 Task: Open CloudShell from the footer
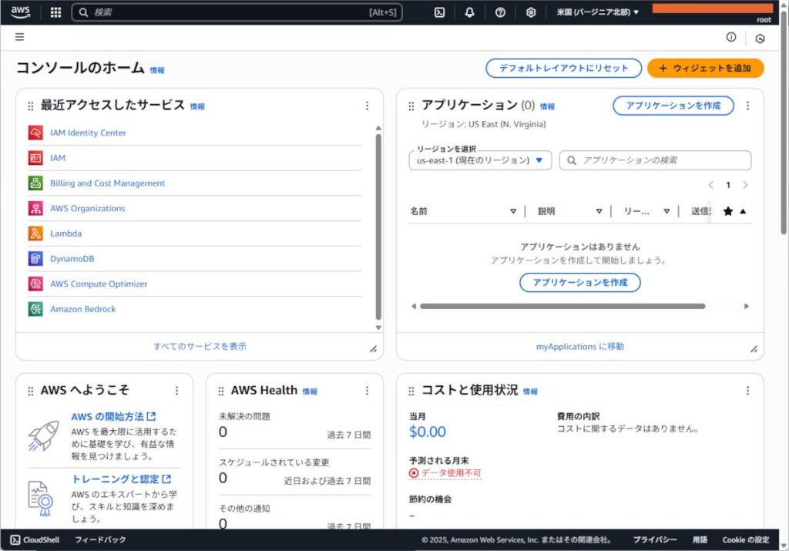coord(35,540)
